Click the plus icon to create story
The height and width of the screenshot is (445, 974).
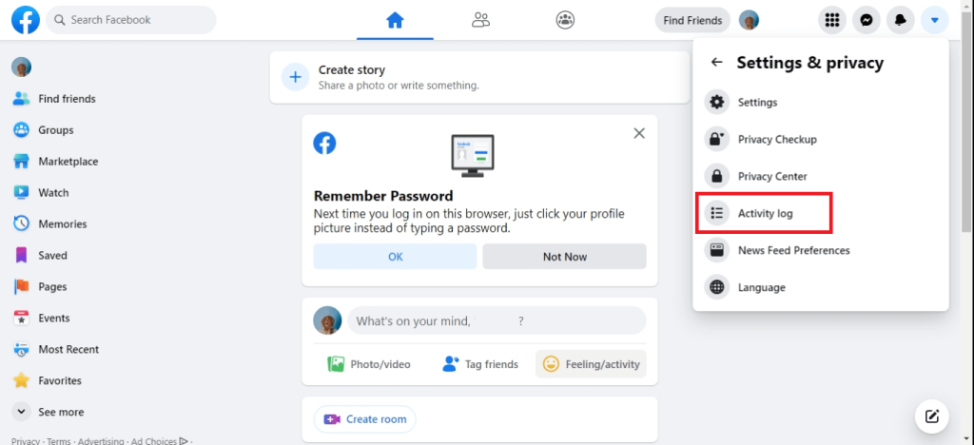click(295, 77)
